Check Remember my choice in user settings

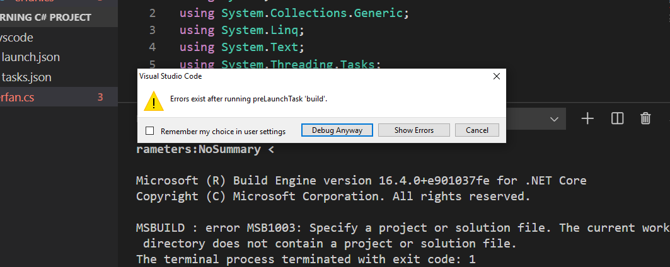point(149,131)
